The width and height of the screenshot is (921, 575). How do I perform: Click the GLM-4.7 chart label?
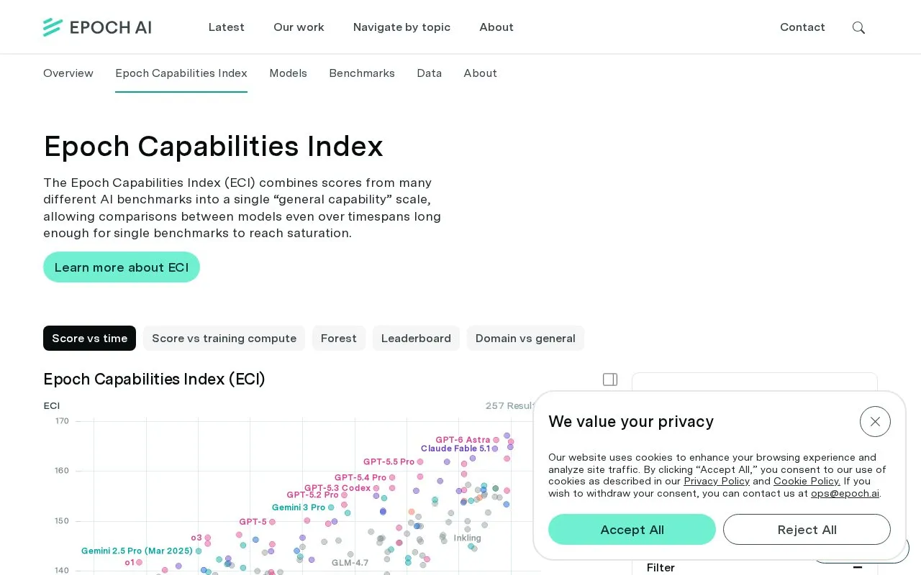350,563
